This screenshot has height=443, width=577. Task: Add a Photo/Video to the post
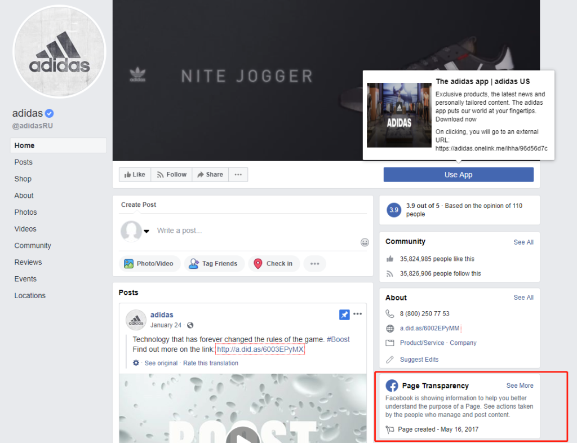150,264
